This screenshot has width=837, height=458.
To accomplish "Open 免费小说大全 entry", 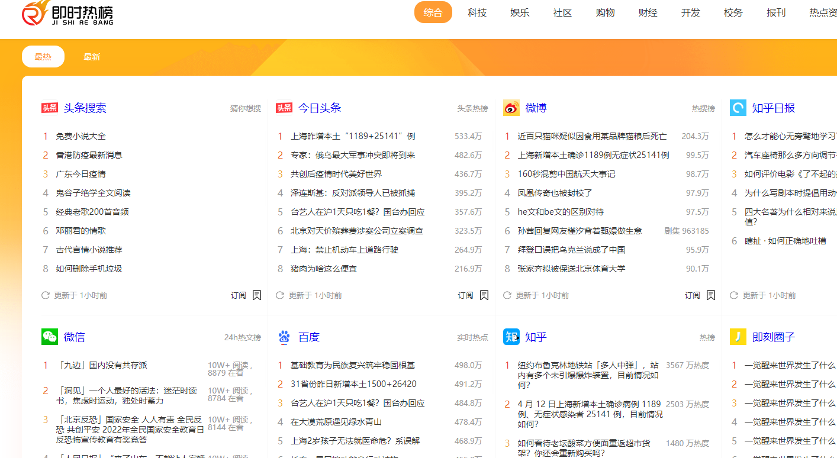I will tap(81, 136).
